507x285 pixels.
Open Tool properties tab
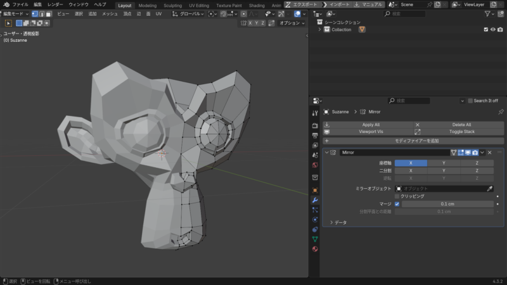[x=315, y=113]
